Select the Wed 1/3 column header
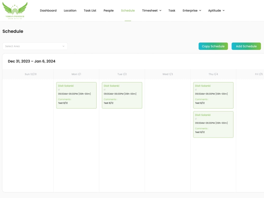This screenshot has width=264, height=198. point(168,74)
